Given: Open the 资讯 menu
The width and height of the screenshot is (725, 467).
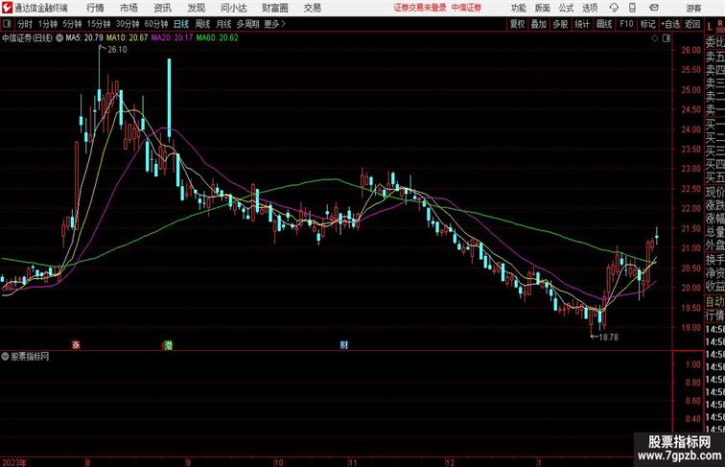Looking at the screenshot, I should click(x=162, y=8).
